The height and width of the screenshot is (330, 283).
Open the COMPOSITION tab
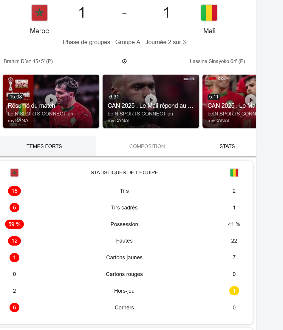click(x=147, y=146)
